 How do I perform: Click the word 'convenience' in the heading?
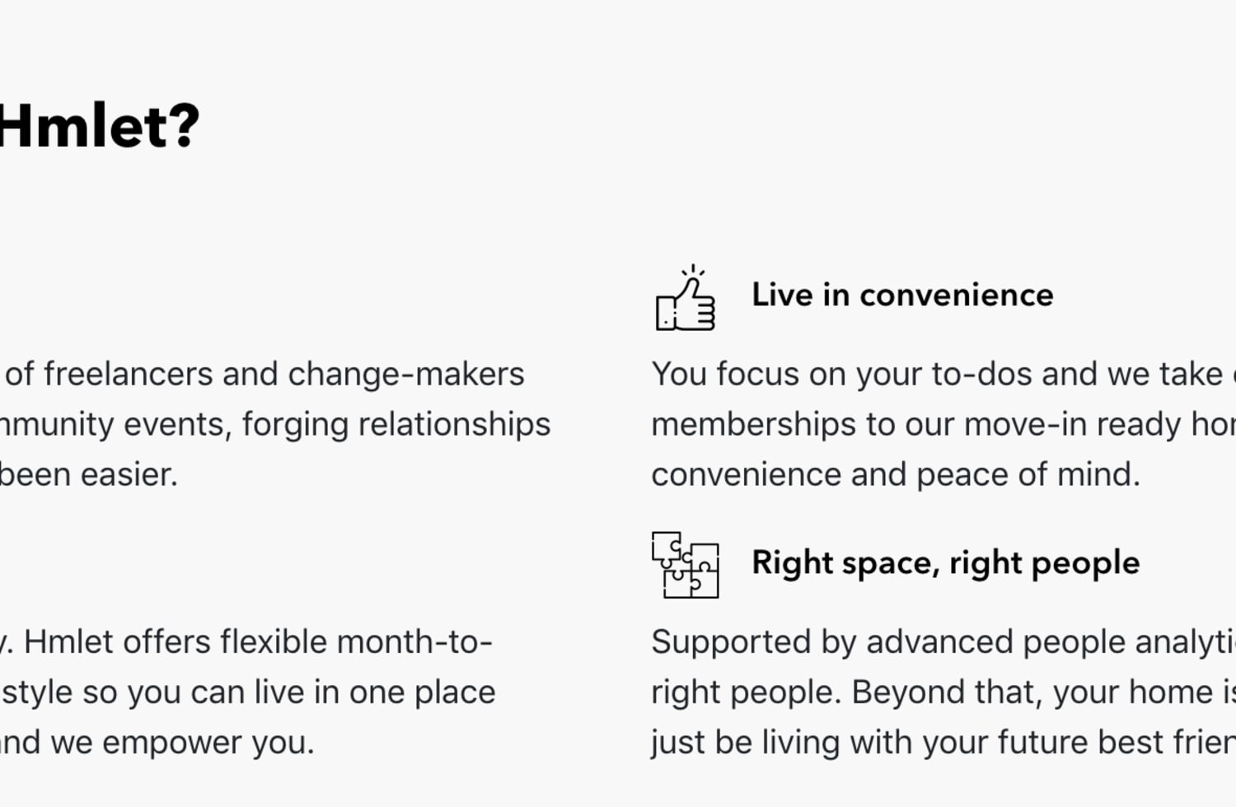click(957, 295)
